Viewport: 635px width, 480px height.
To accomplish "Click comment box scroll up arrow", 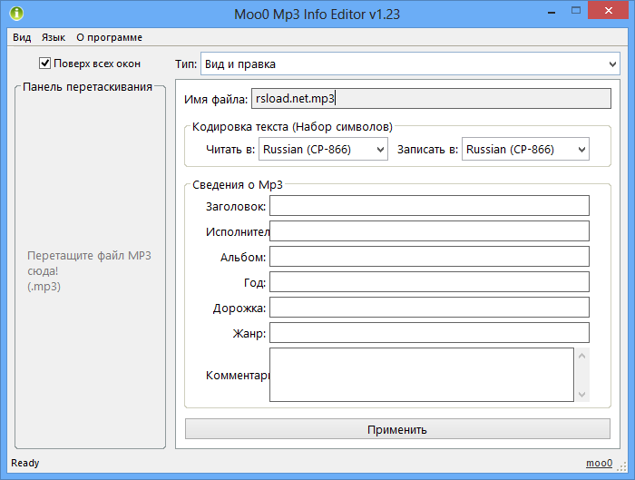I will [582, 356].
